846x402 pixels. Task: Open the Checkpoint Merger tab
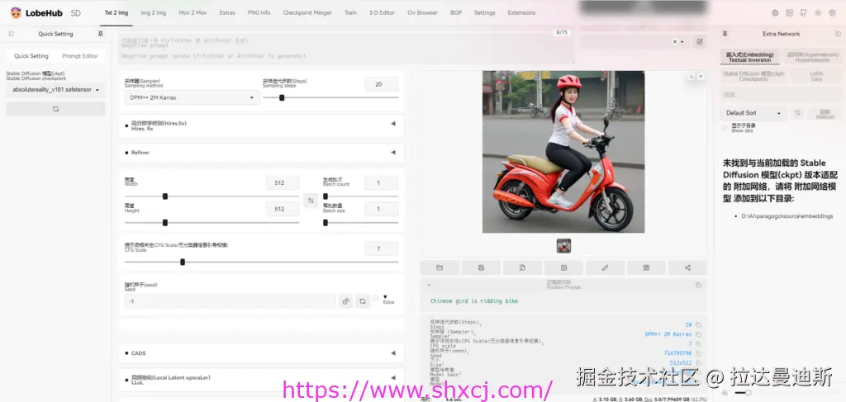click(307, 12)
